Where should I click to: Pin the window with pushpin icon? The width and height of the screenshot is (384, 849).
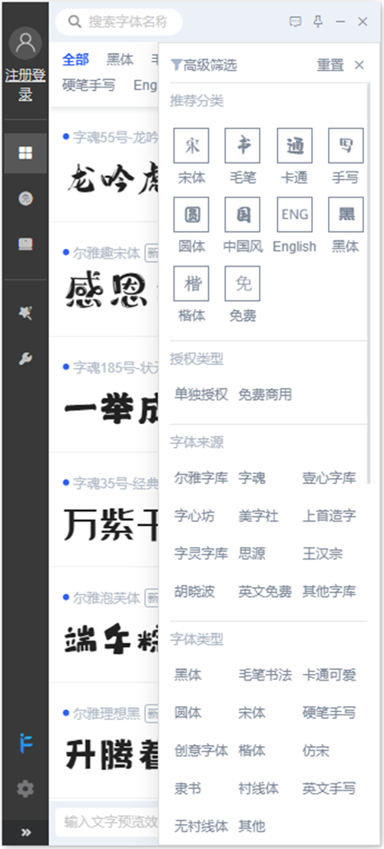[319, 22]
